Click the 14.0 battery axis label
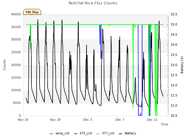This screenshot has height=139, width=186. click(x=174, y=45)
